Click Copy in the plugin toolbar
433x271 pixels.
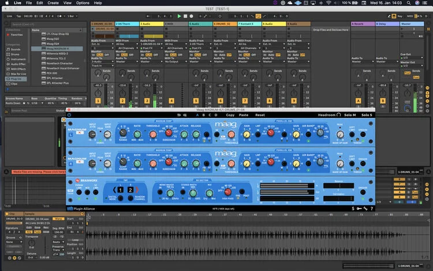230,115
